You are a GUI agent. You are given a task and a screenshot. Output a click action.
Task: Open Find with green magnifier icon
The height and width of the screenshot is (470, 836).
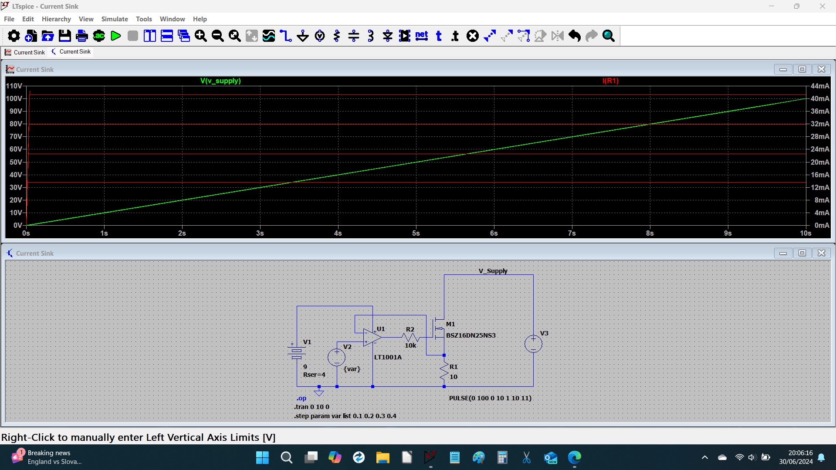click(x=609, y=36)
